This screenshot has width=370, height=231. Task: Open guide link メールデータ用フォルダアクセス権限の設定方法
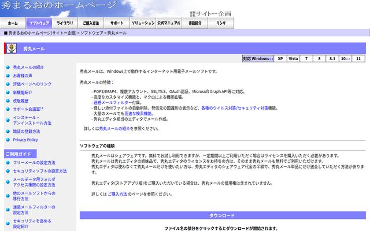point(34,182)
